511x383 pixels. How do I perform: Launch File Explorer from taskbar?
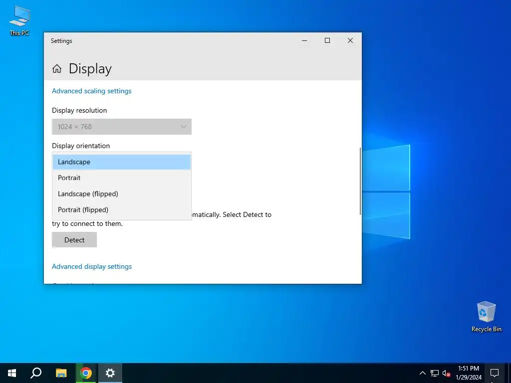[61, 373]
